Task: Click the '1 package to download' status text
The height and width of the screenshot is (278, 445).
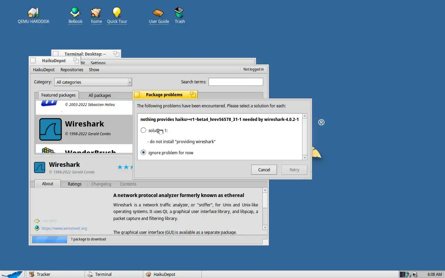Action: [88, 239]
